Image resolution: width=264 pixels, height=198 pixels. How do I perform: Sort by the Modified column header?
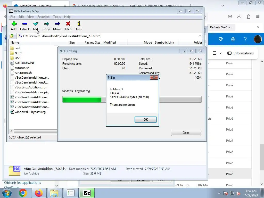pyautogui.click(x=114, y=43)
